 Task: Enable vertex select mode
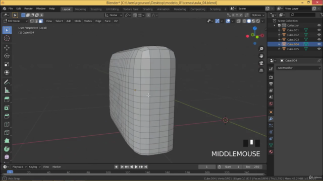click(32, 21)
